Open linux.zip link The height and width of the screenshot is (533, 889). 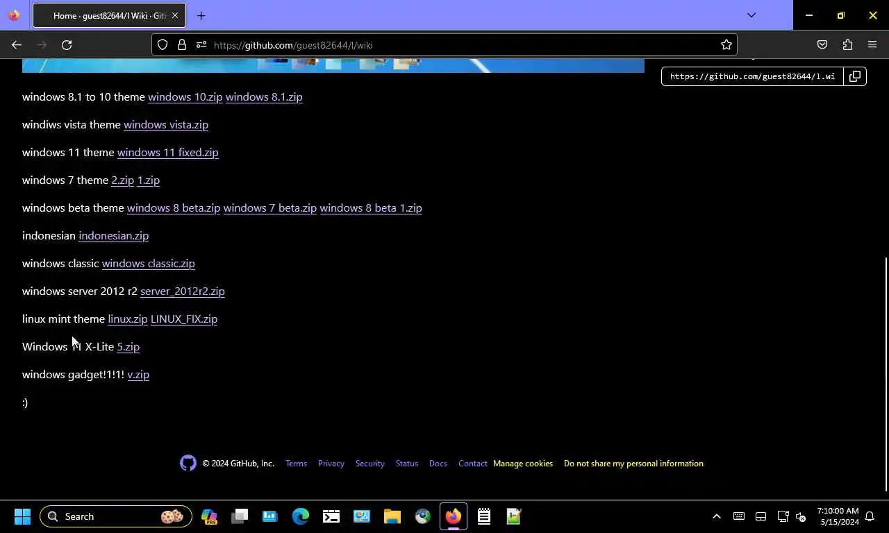128,319
